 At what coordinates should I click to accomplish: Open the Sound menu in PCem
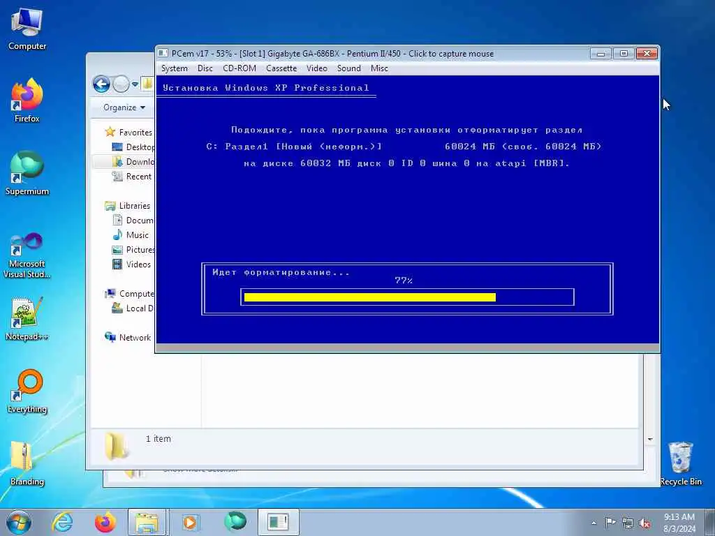[349, 68]
